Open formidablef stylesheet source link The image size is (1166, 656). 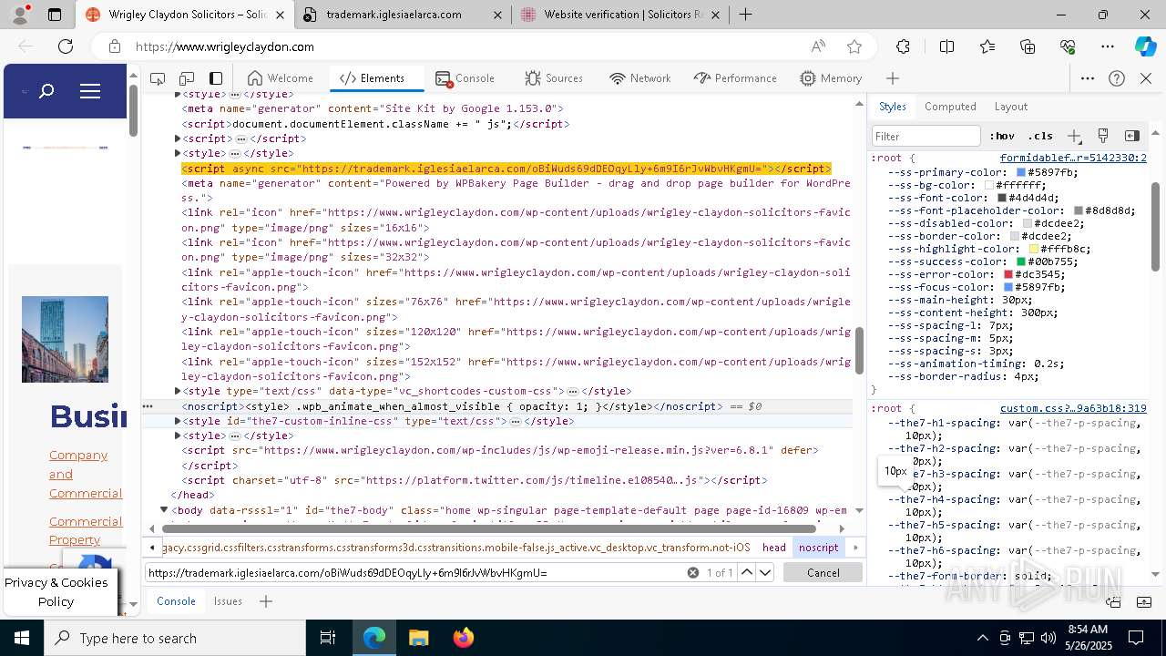(1073, 158)
